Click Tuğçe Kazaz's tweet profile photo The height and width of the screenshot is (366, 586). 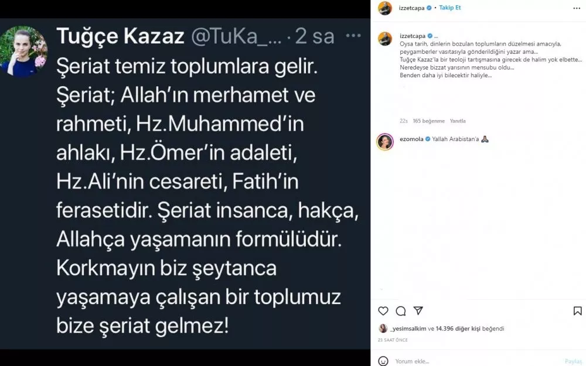(23, 52)
